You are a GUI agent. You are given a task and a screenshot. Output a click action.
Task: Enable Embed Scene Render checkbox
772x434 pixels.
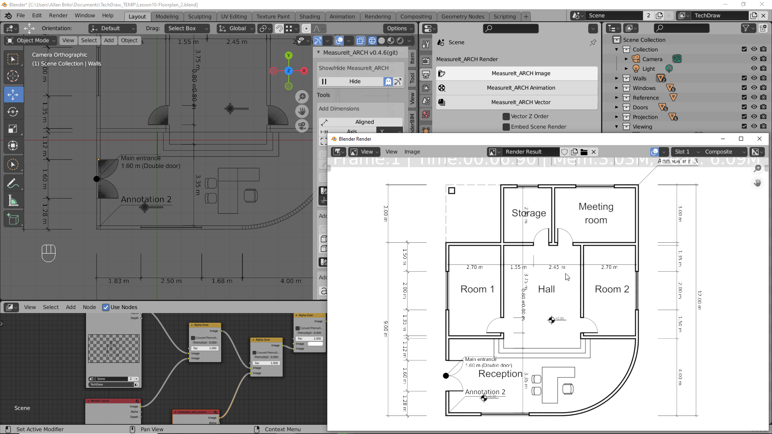[504, 127]
